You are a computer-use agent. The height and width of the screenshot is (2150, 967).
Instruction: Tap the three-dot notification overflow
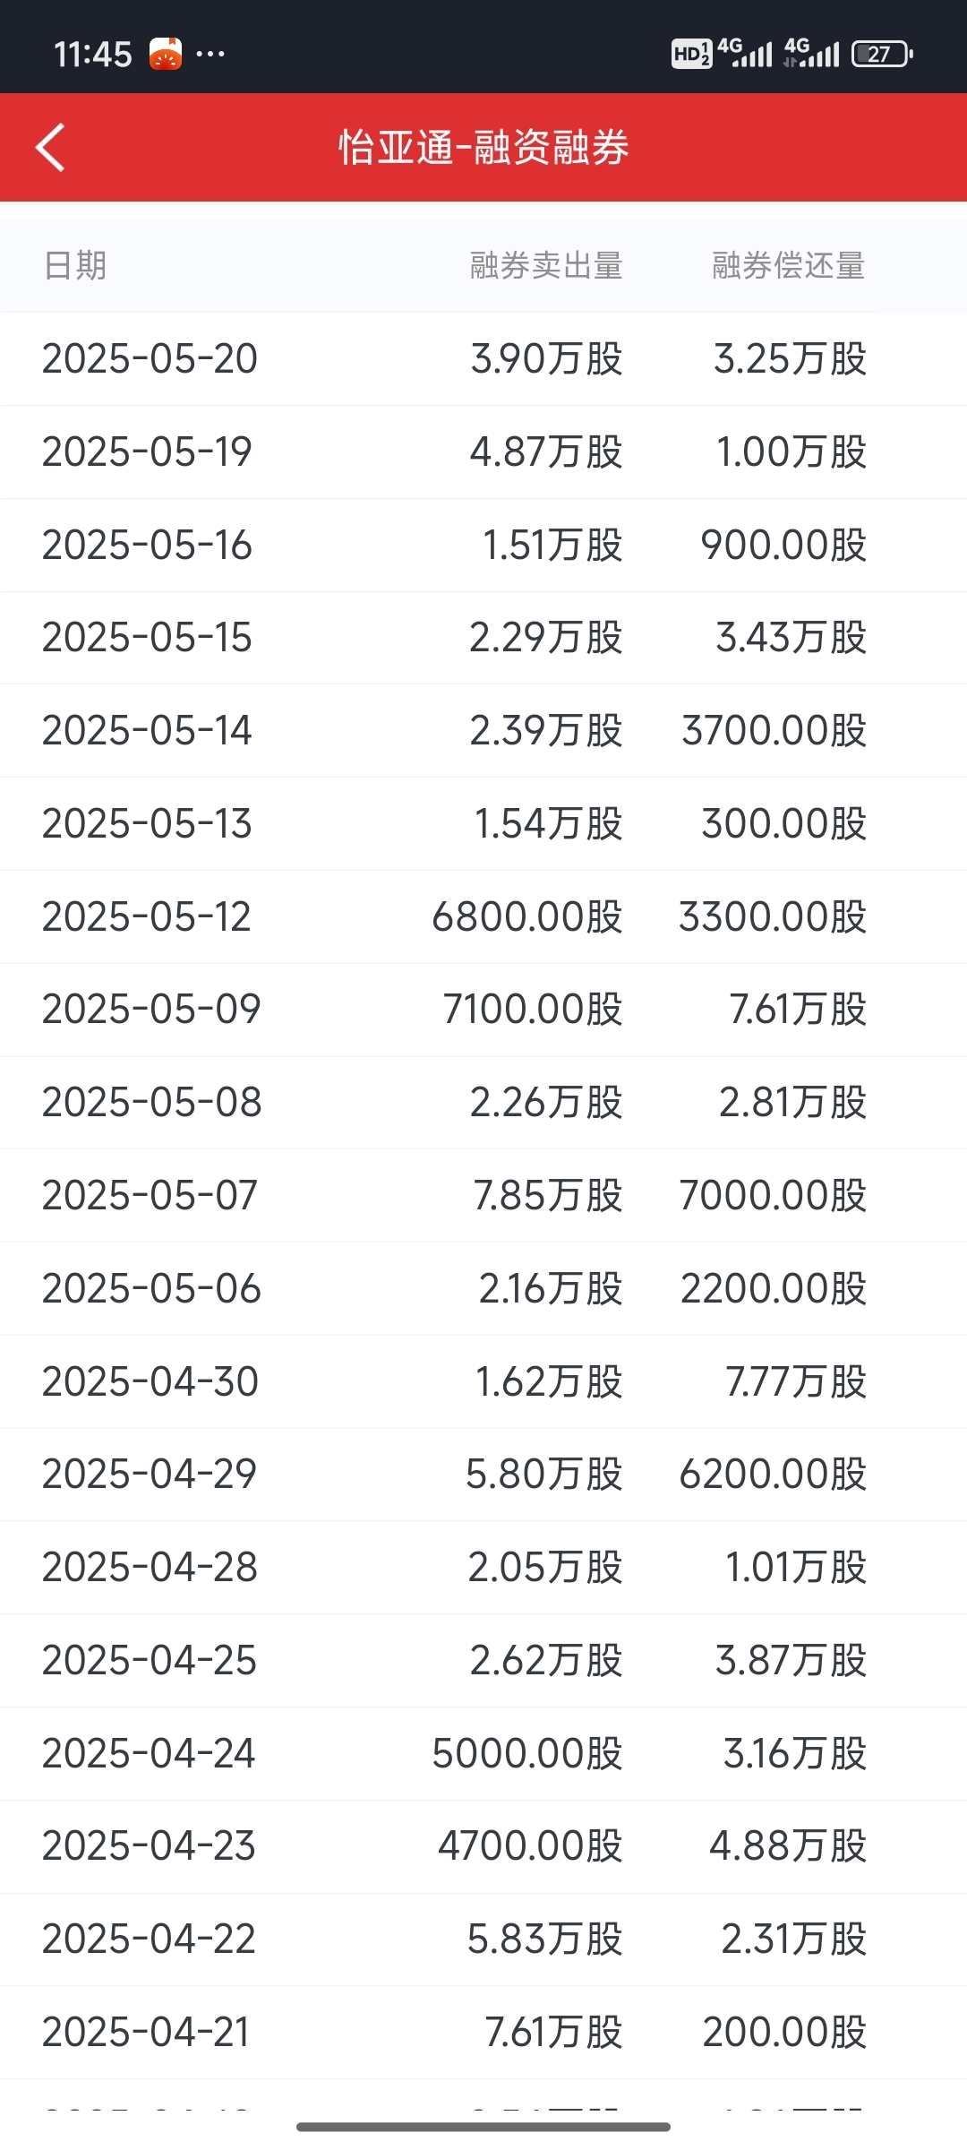[210, 54]
